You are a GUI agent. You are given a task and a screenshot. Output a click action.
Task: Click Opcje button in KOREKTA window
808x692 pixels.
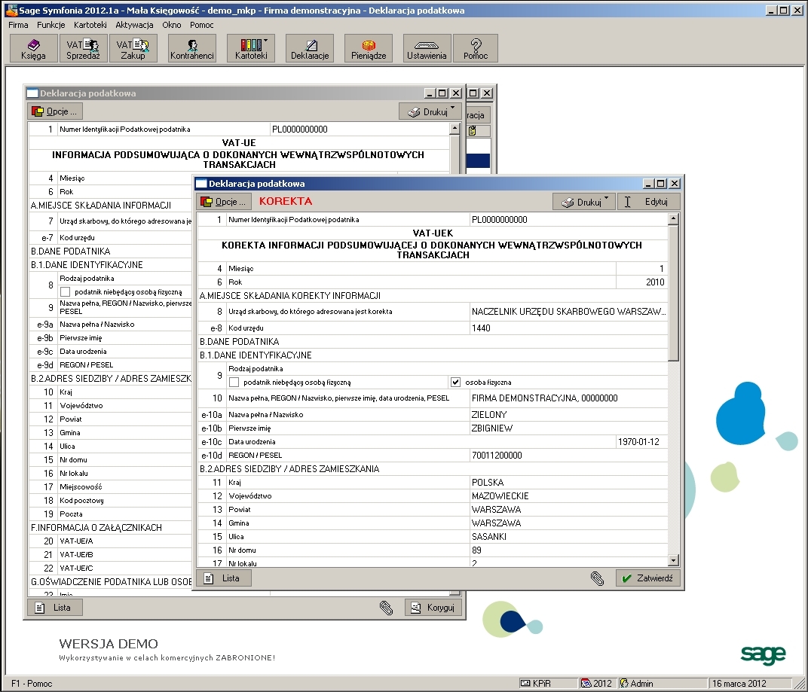[x=224, y=201]
